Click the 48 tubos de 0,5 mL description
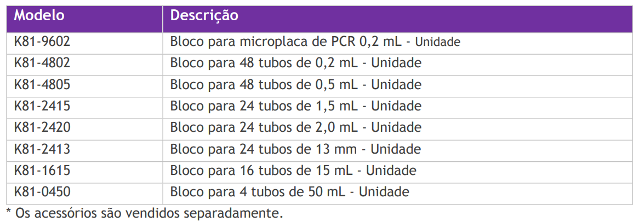The image size is (639, 222). point(295,85)
